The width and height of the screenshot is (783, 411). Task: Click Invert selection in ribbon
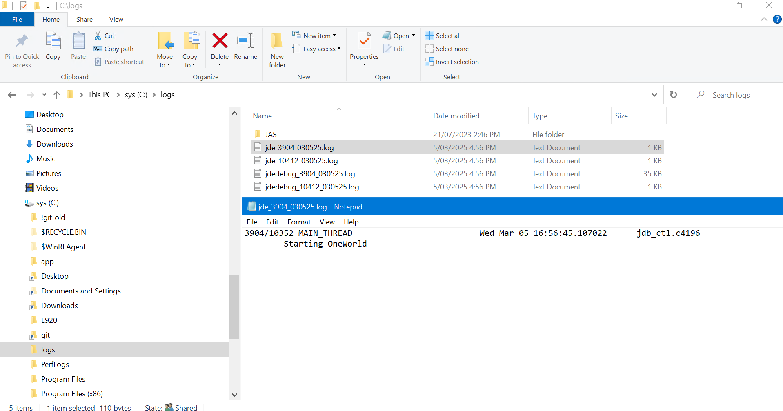tap(457, 62)
